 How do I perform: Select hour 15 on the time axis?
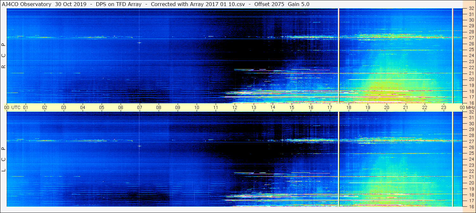point(292,107)
